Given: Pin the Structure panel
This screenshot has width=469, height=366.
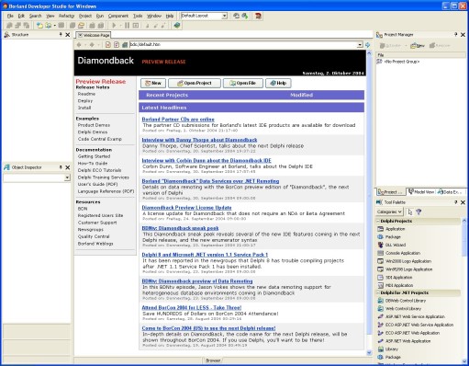Looking at the screenshot, I should (x=61, y=35).
